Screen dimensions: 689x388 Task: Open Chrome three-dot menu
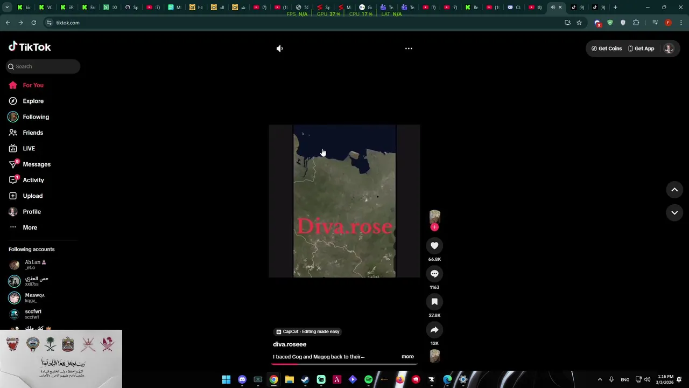pyautogui.click(x=681, y=23)
